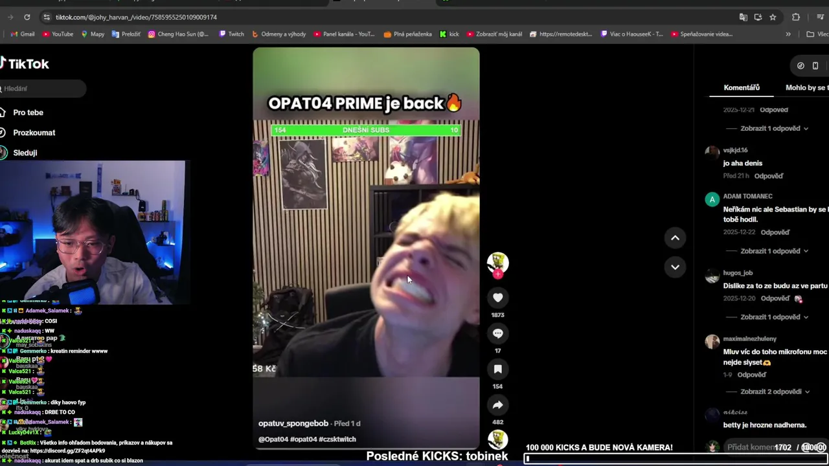Click the install app icon in address bar
This screenshot has height=466, width=829.
point(758,17)
